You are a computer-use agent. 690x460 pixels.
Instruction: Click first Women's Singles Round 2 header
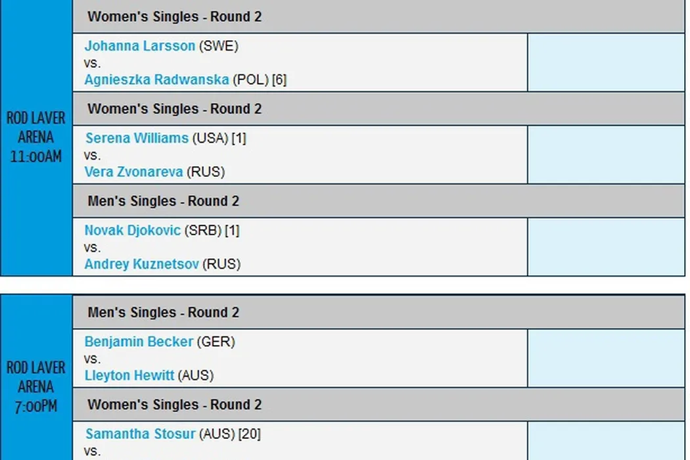(x=174, y=17)
